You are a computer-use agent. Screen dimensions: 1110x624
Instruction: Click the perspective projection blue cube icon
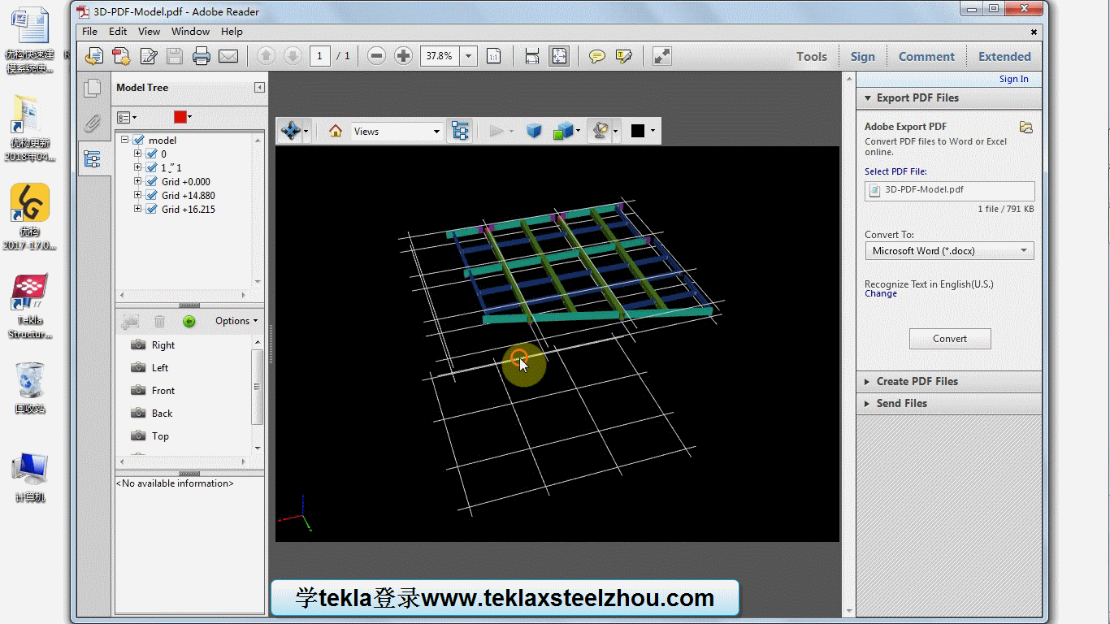(x=534, y=131)
